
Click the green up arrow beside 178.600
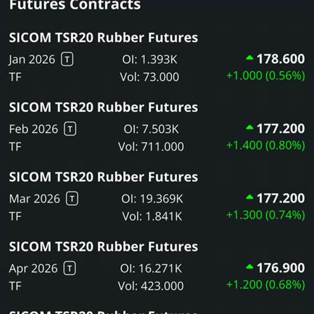pos(249,57)
